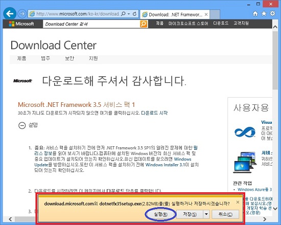Click the Microsoft logo in the site header
The height and width of the screenshot is (225, 281).
(21, 24)
